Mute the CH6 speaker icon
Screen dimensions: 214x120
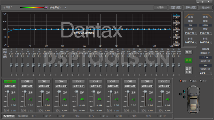click(99, 99)
